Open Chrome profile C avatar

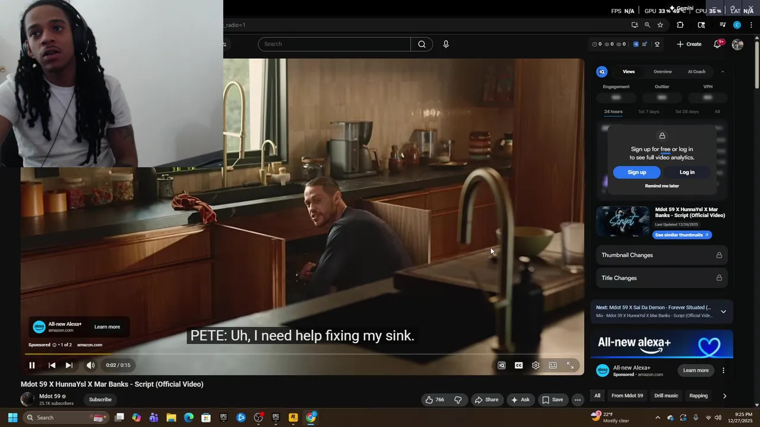point(737,25)
